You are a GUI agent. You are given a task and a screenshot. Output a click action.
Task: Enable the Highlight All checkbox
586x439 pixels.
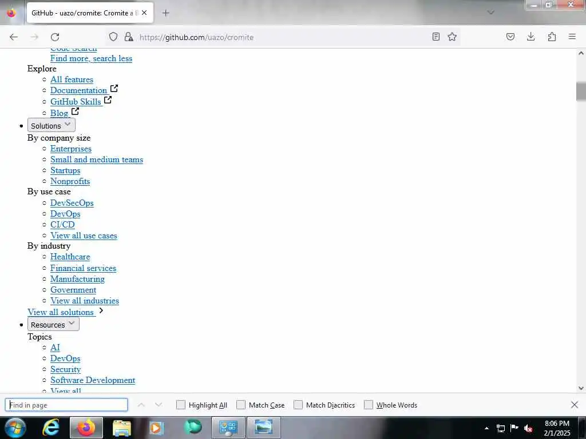click(180, 405)
